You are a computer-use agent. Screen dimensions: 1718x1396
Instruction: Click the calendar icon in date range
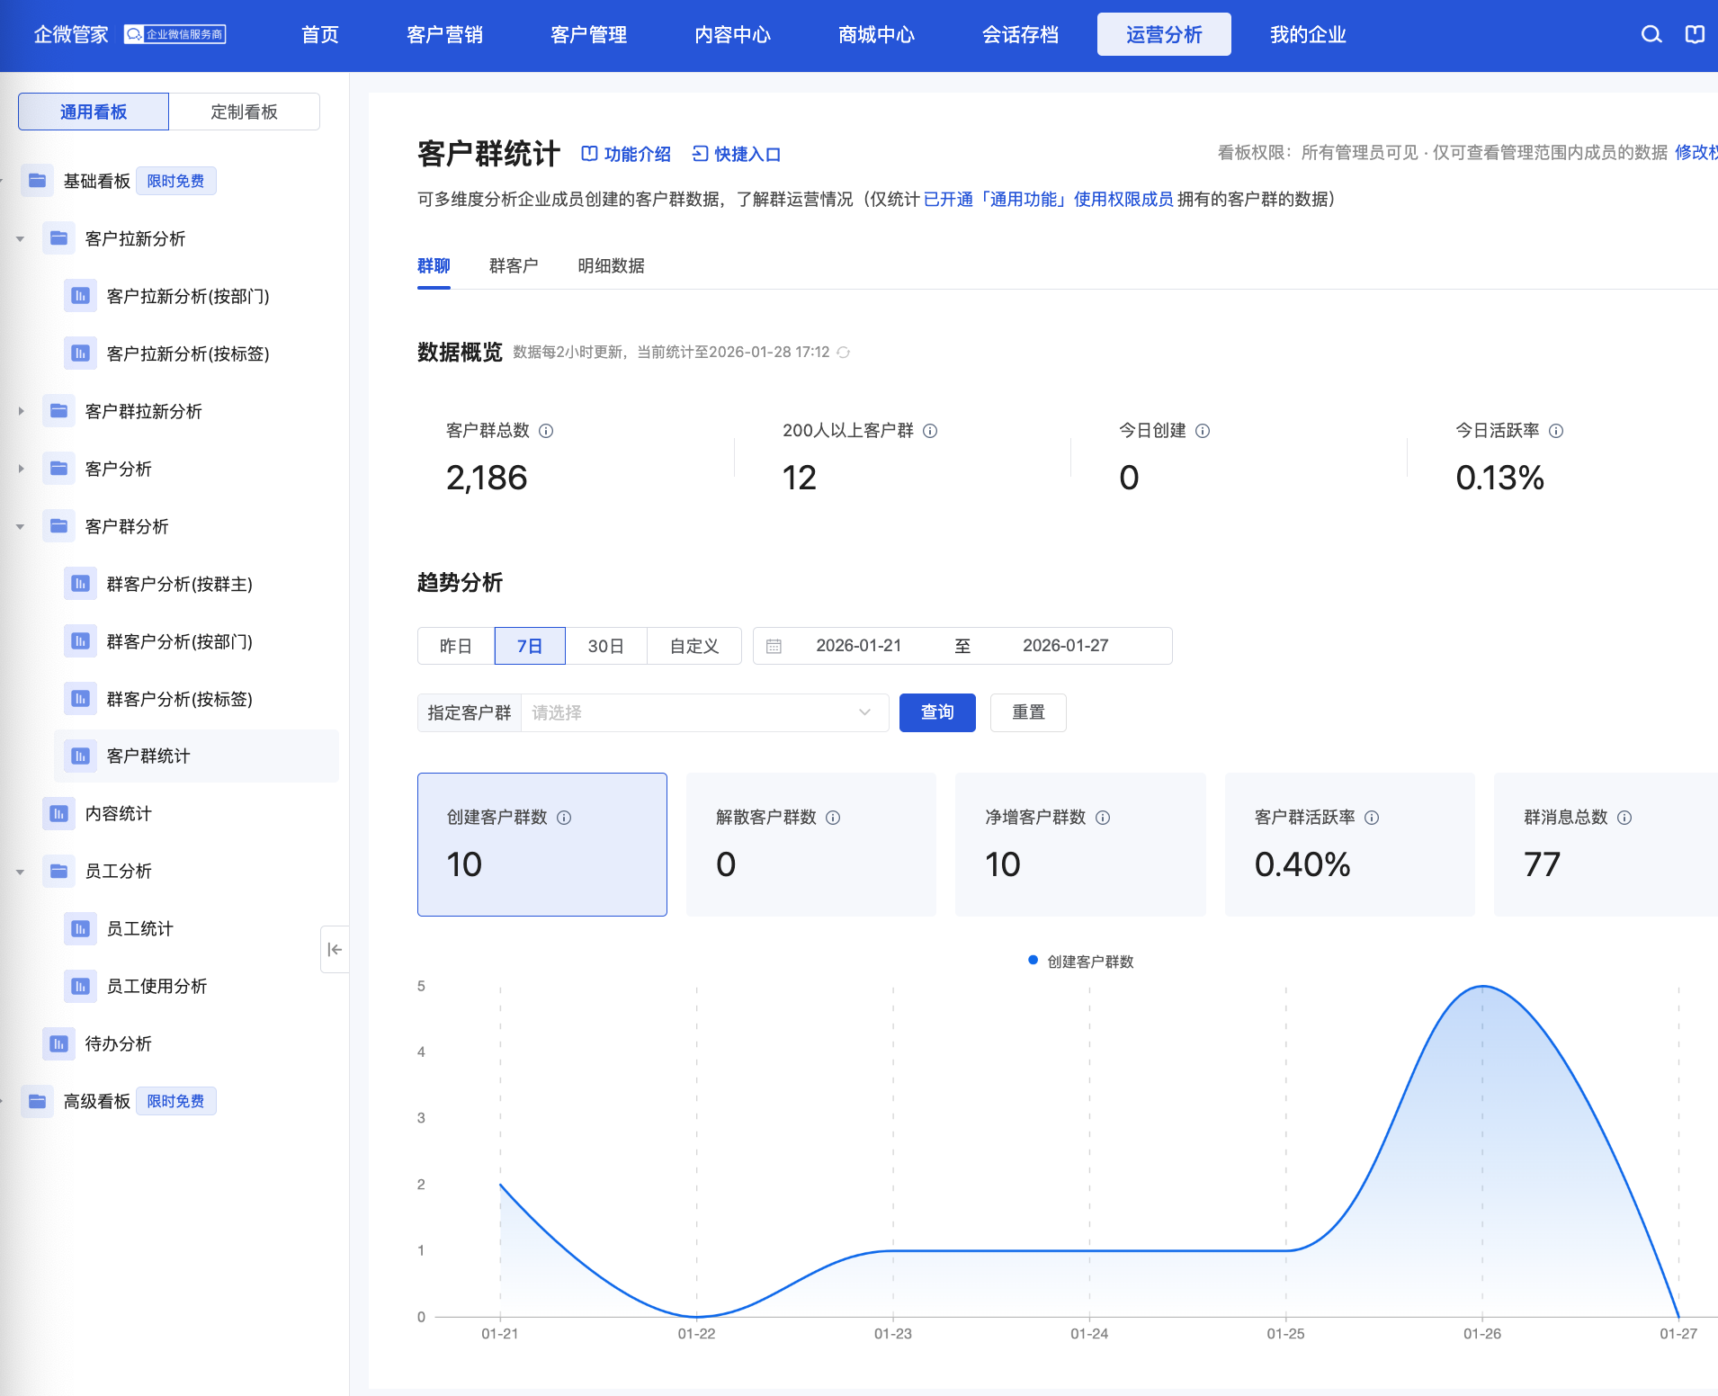click(774, 646)
